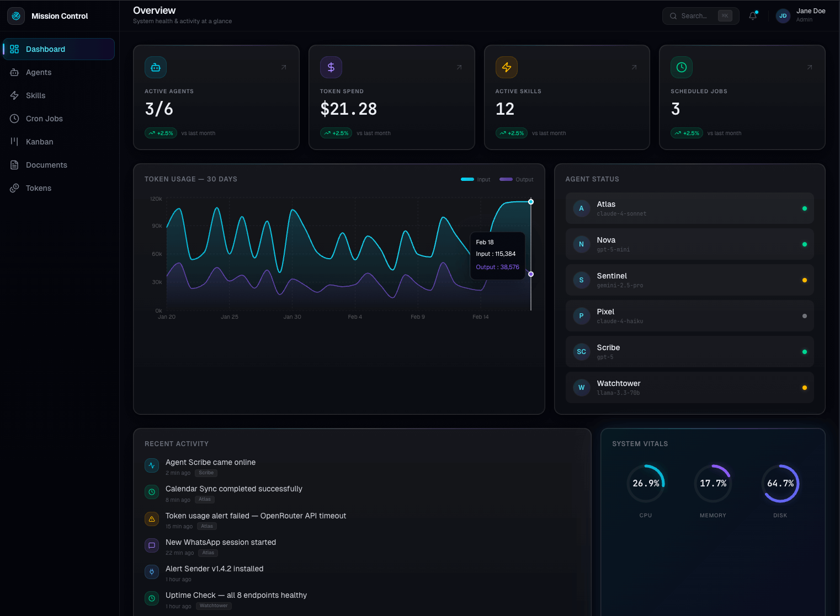Screen dimensions: 840x616
Task: Open the Agents section in the sidebar
Action: coord(38,72)
